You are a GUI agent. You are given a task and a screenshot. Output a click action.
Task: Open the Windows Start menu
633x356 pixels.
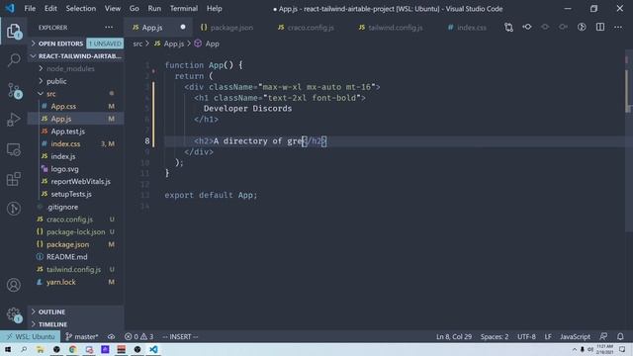8,349
